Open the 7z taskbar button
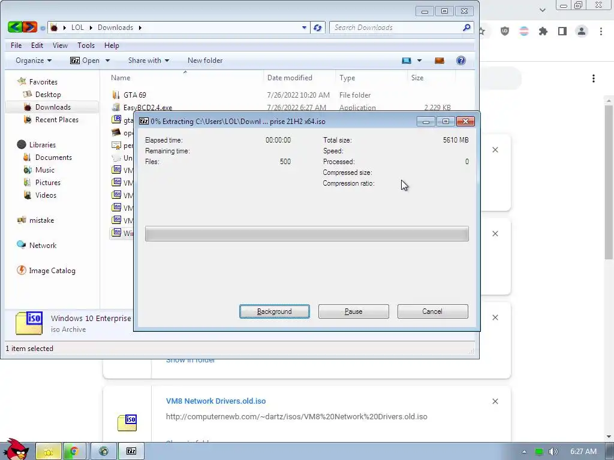 coord(131,452)
